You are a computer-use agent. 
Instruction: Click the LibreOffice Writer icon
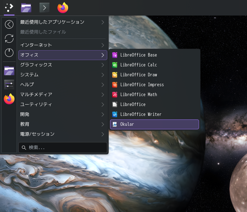(x=115, y=114)
